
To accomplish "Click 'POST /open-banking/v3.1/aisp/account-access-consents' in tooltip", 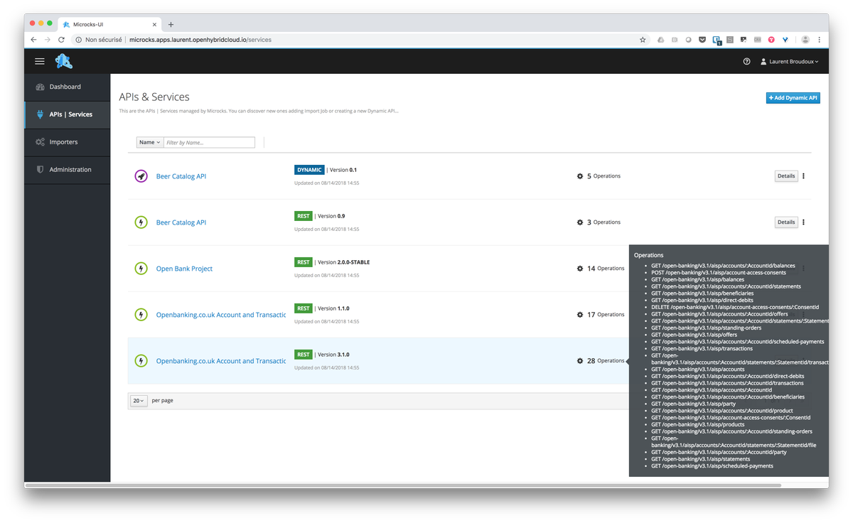I will click(719, 273).
